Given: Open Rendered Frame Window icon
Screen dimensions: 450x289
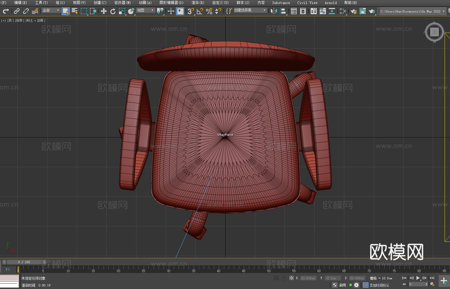Looking at the screenshot, I should [363, 11].
